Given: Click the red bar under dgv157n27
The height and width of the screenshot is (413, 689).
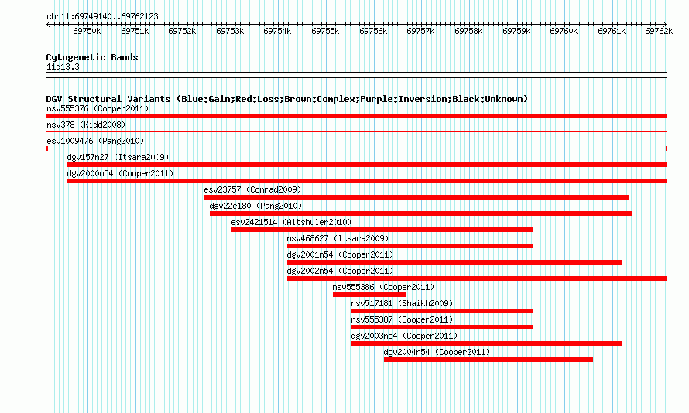Looking at the screenshot, I should [x=368, y=165].
